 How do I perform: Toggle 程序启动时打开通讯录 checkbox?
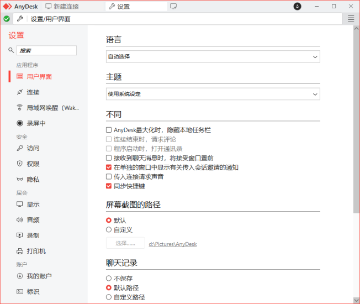[109, 149]
